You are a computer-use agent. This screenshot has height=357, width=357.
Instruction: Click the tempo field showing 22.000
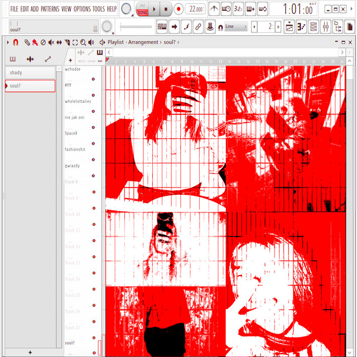(195, 9)
